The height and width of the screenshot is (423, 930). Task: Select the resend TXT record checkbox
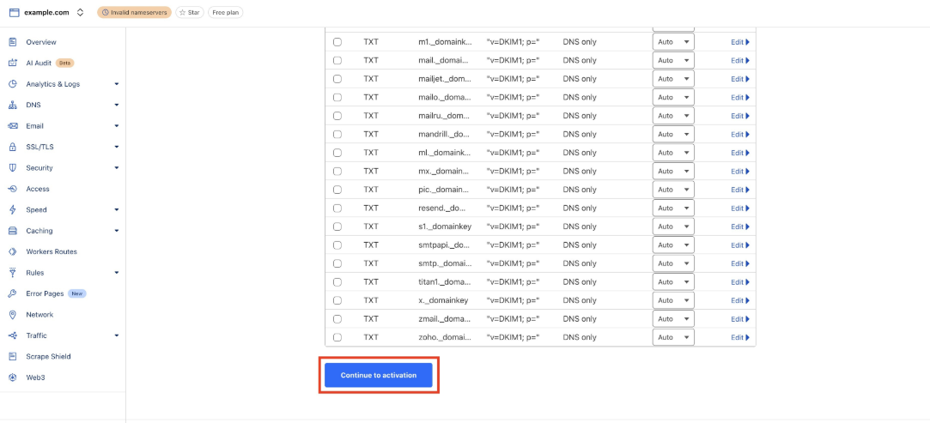337,208
